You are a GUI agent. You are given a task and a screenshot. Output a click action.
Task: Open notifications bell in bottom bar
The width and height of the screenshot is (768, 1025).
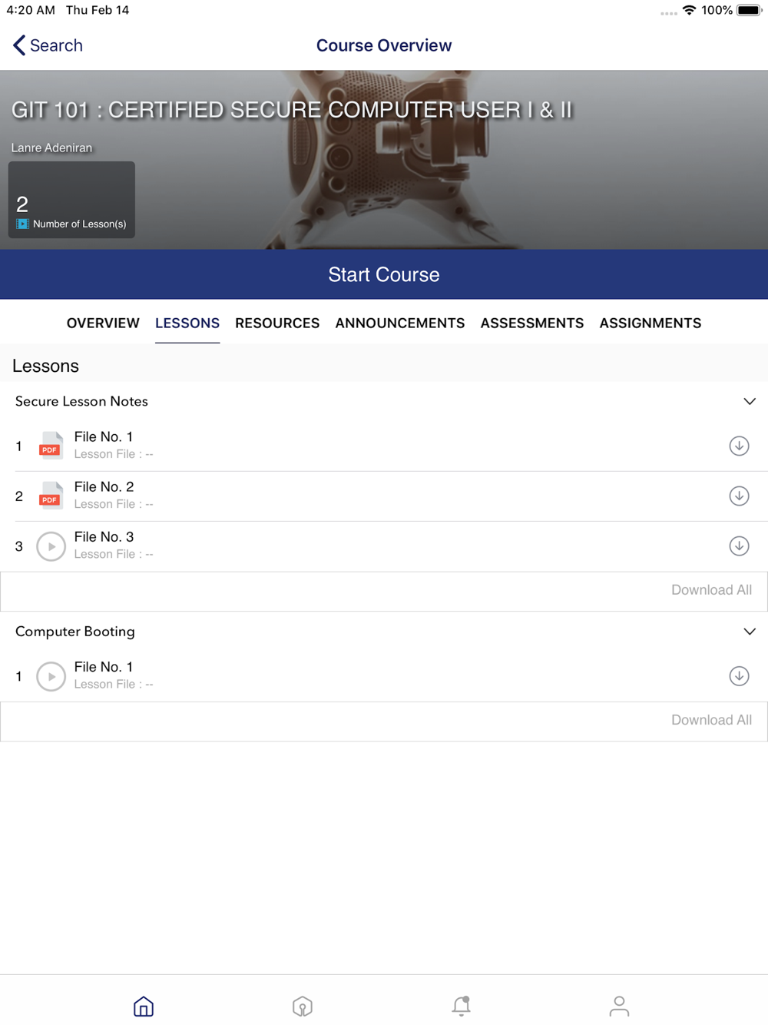pyautogui.click(x=461, y=1006)
